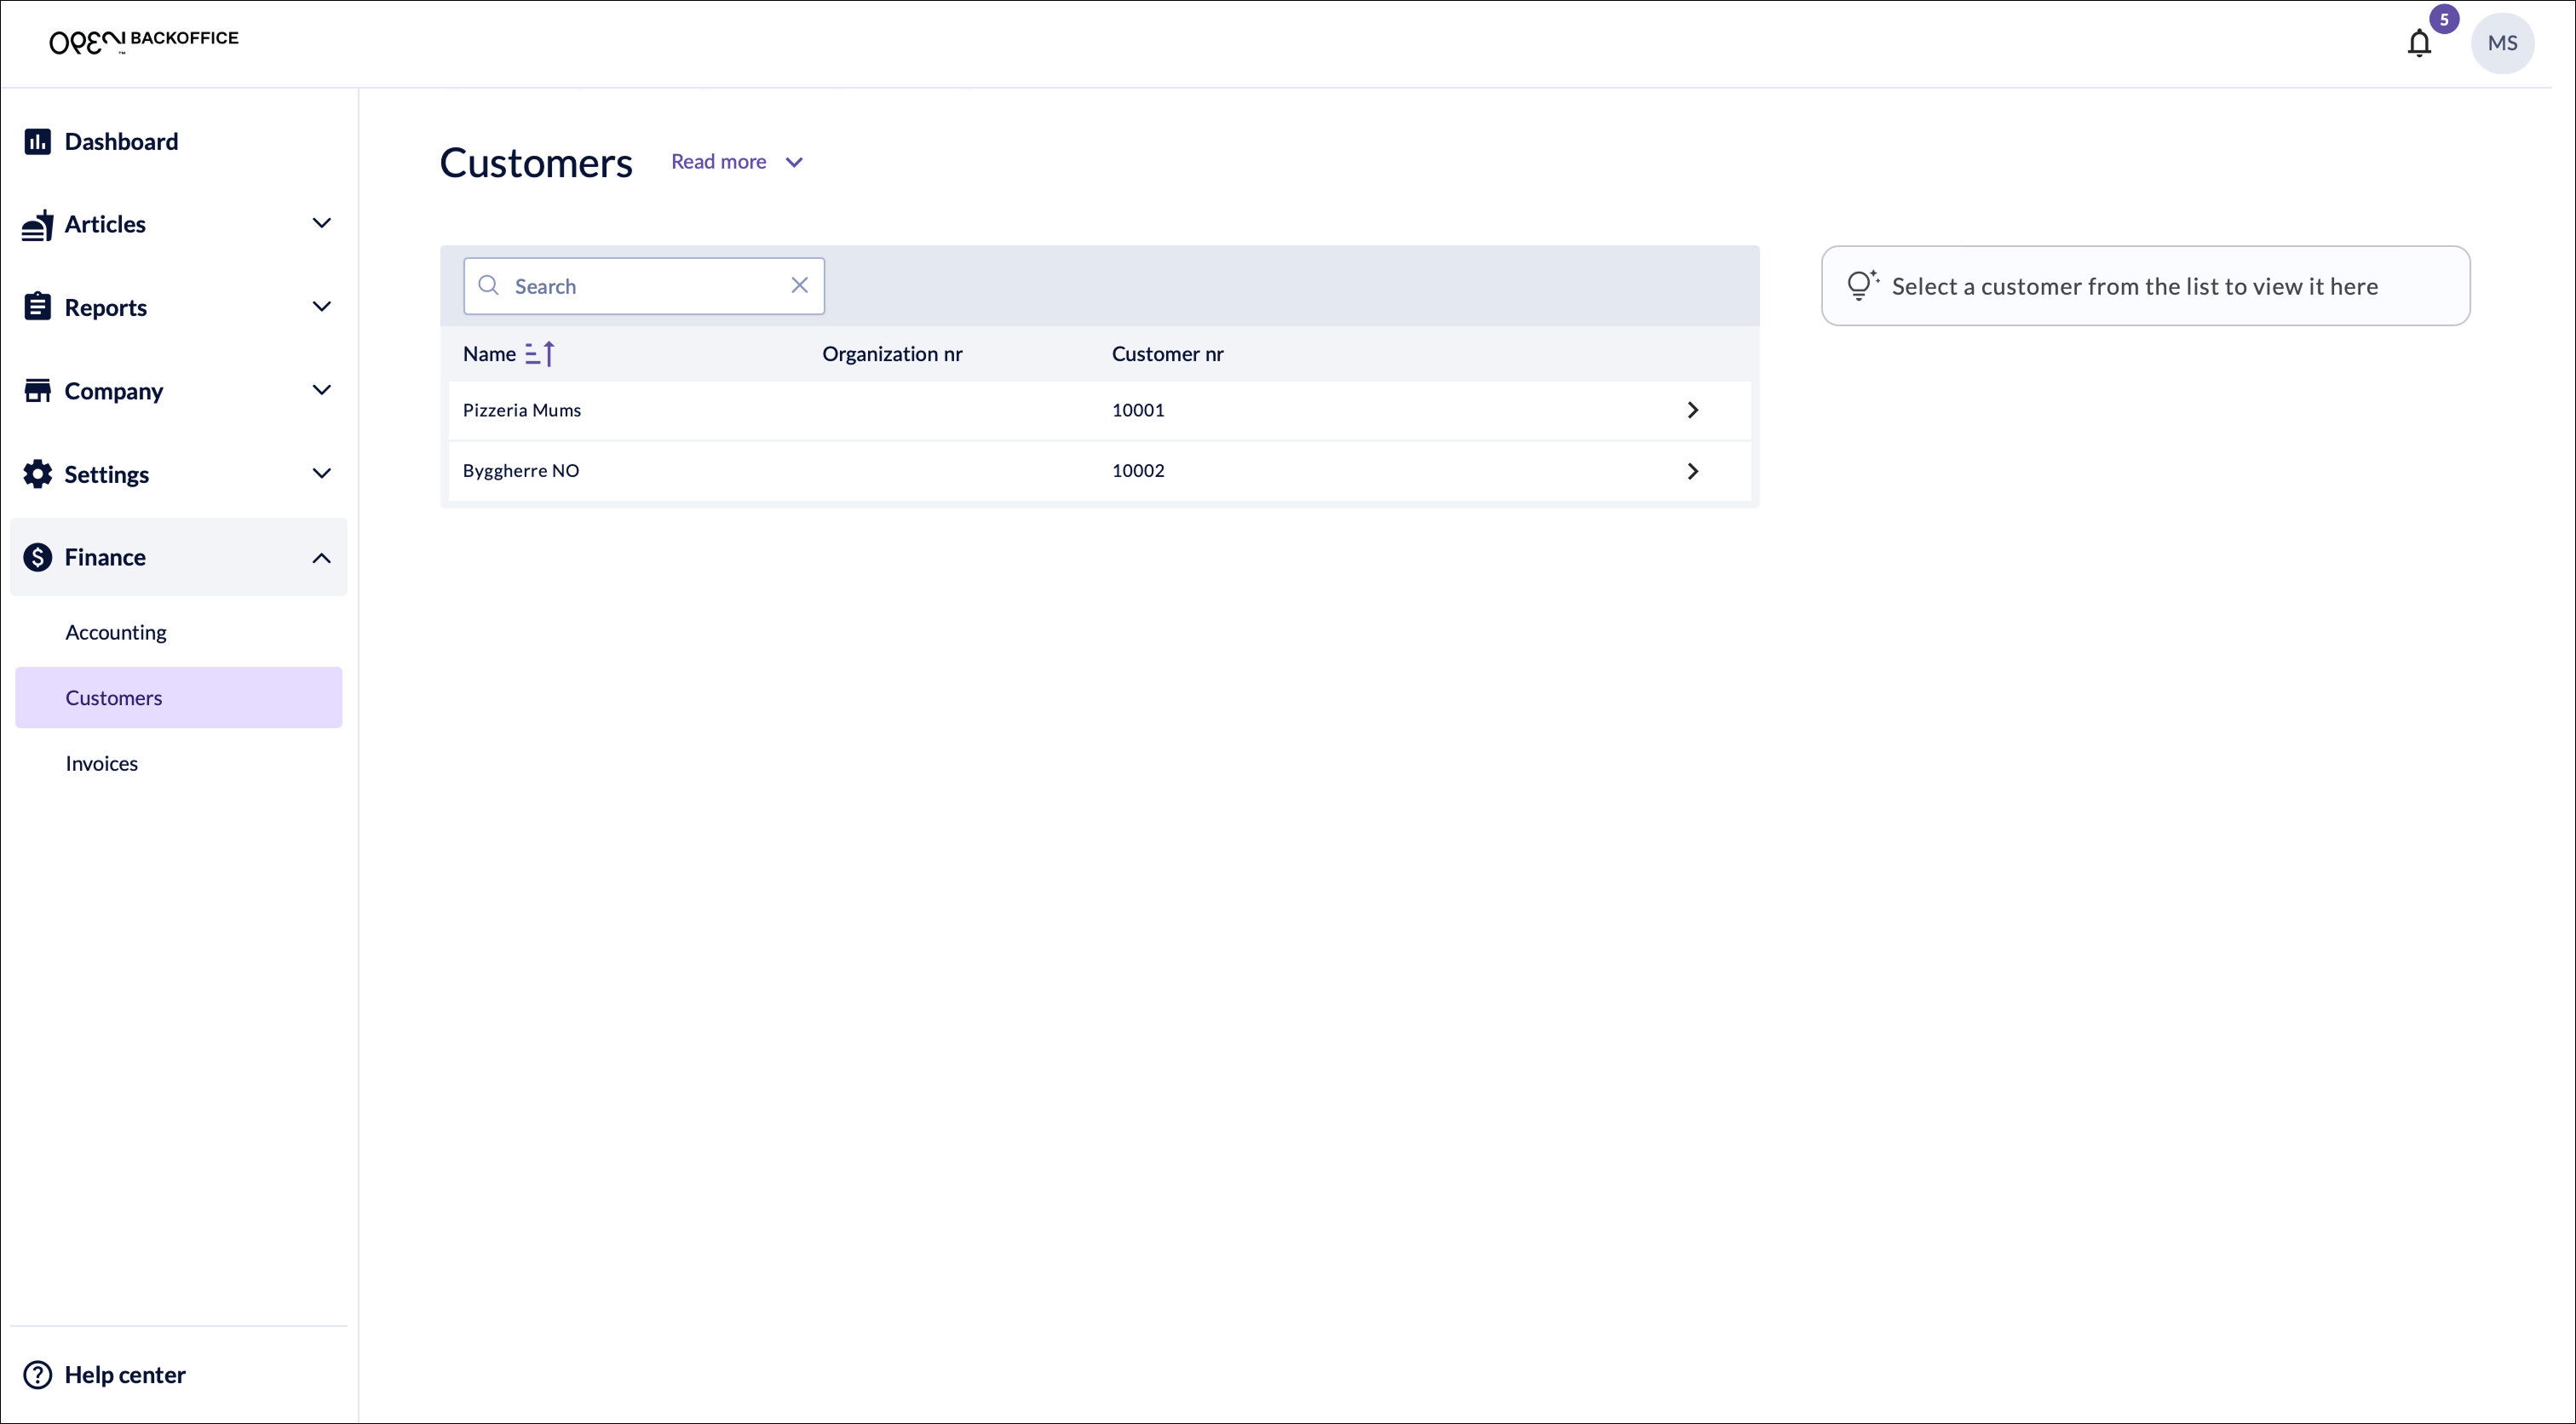This screenshot has width=2576, height=1424.
Task: Expand the Company section chevron
Action: (x=321, y=390)
